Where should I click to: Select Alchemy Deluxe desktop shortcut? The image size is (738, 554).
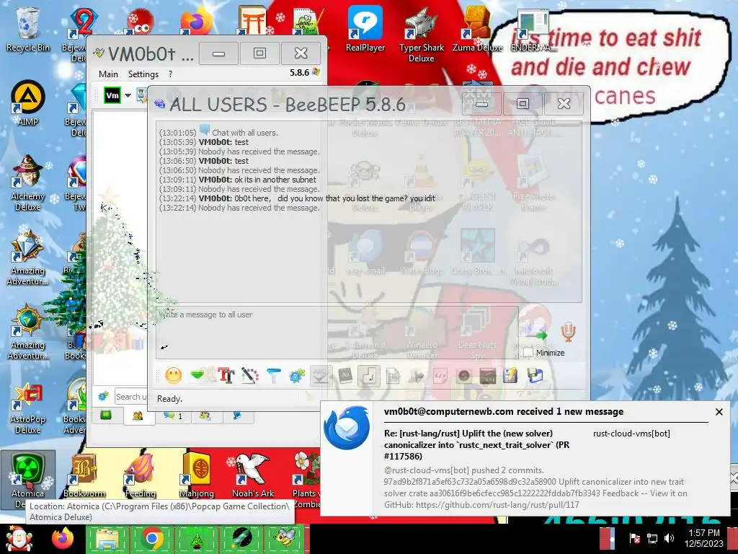[x=28, y=184]
